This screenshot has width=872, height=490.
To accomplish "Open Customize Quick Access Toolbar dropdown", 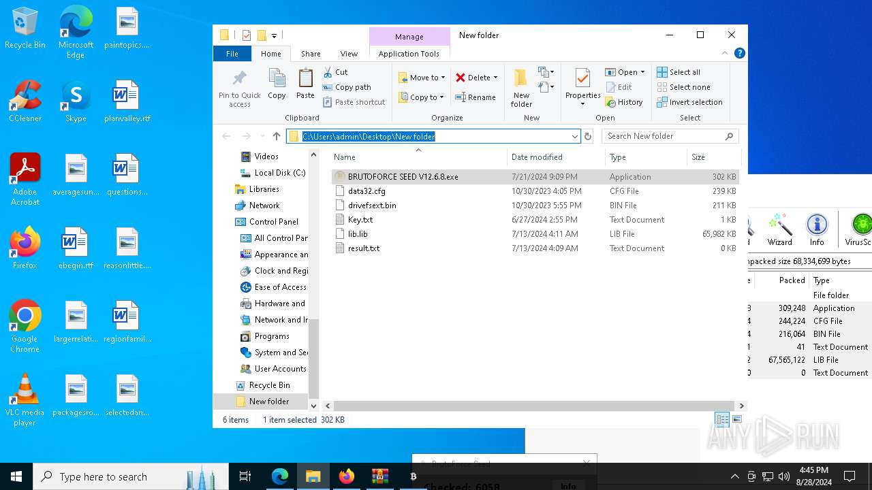I will coord(275,35).
